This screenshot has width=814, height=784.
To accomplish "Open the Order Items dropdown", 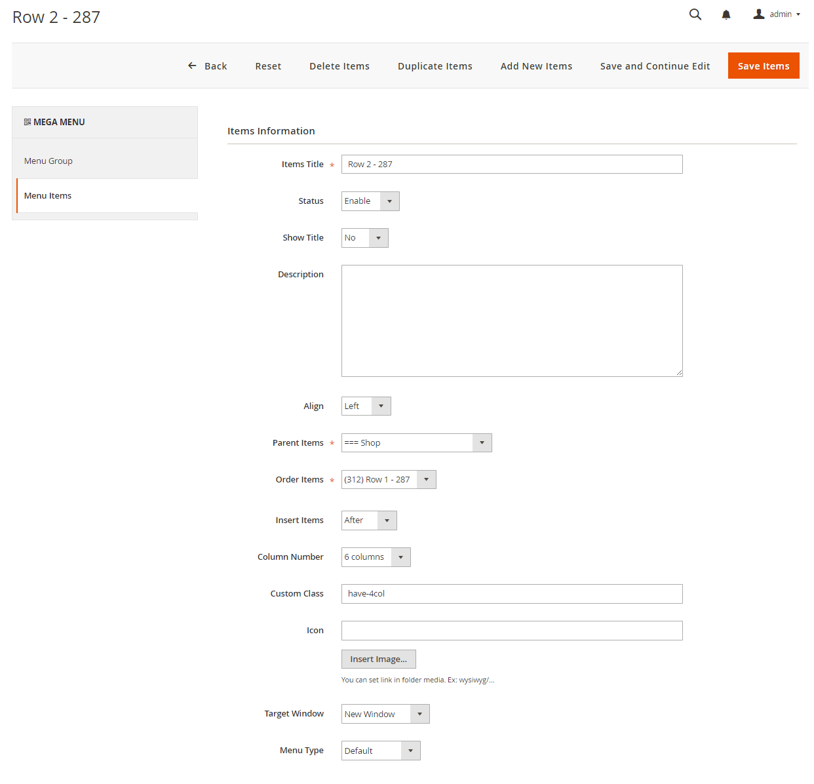I will point(389,480).
